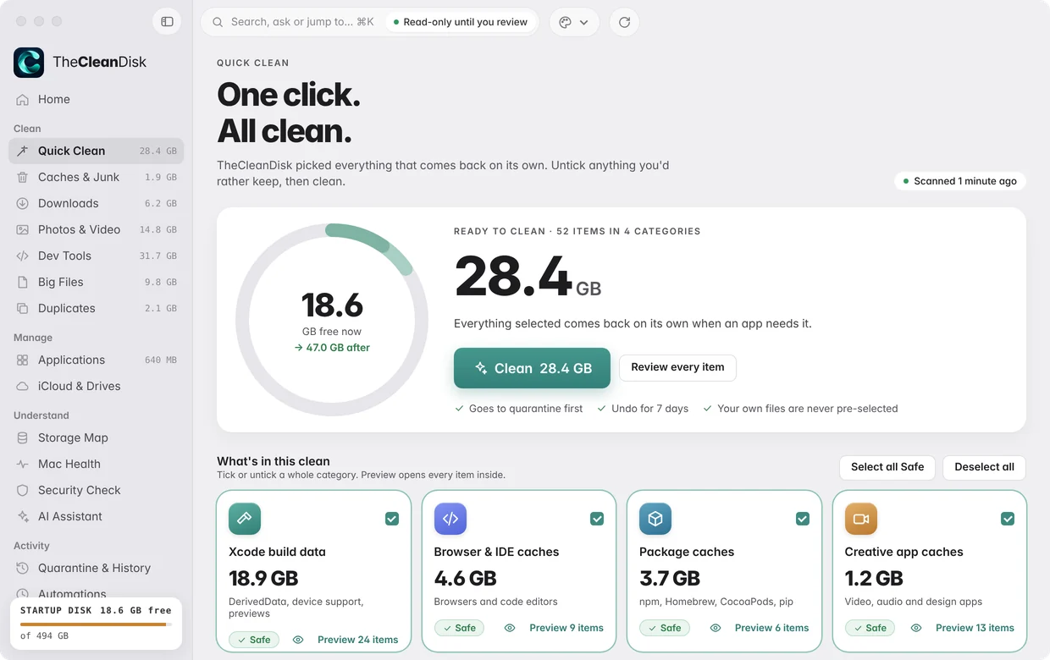
Task: Click Preview 9 items link
Action: [566, 628]
